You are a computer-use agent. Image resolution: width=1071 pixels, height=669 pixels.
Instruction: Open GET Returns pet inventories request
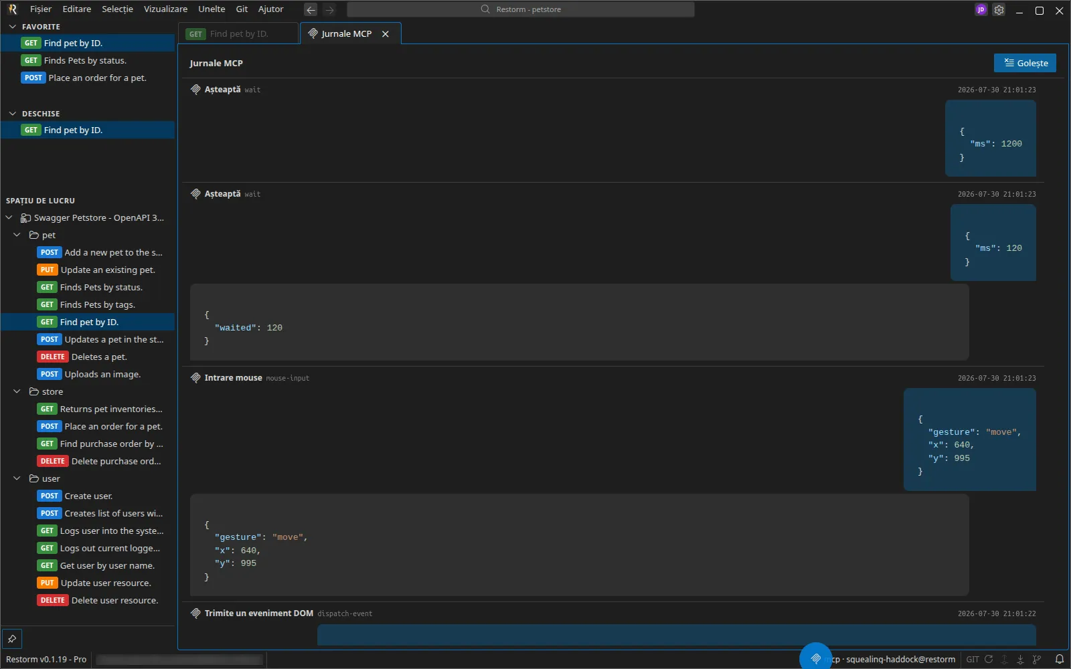coord(88,409)
